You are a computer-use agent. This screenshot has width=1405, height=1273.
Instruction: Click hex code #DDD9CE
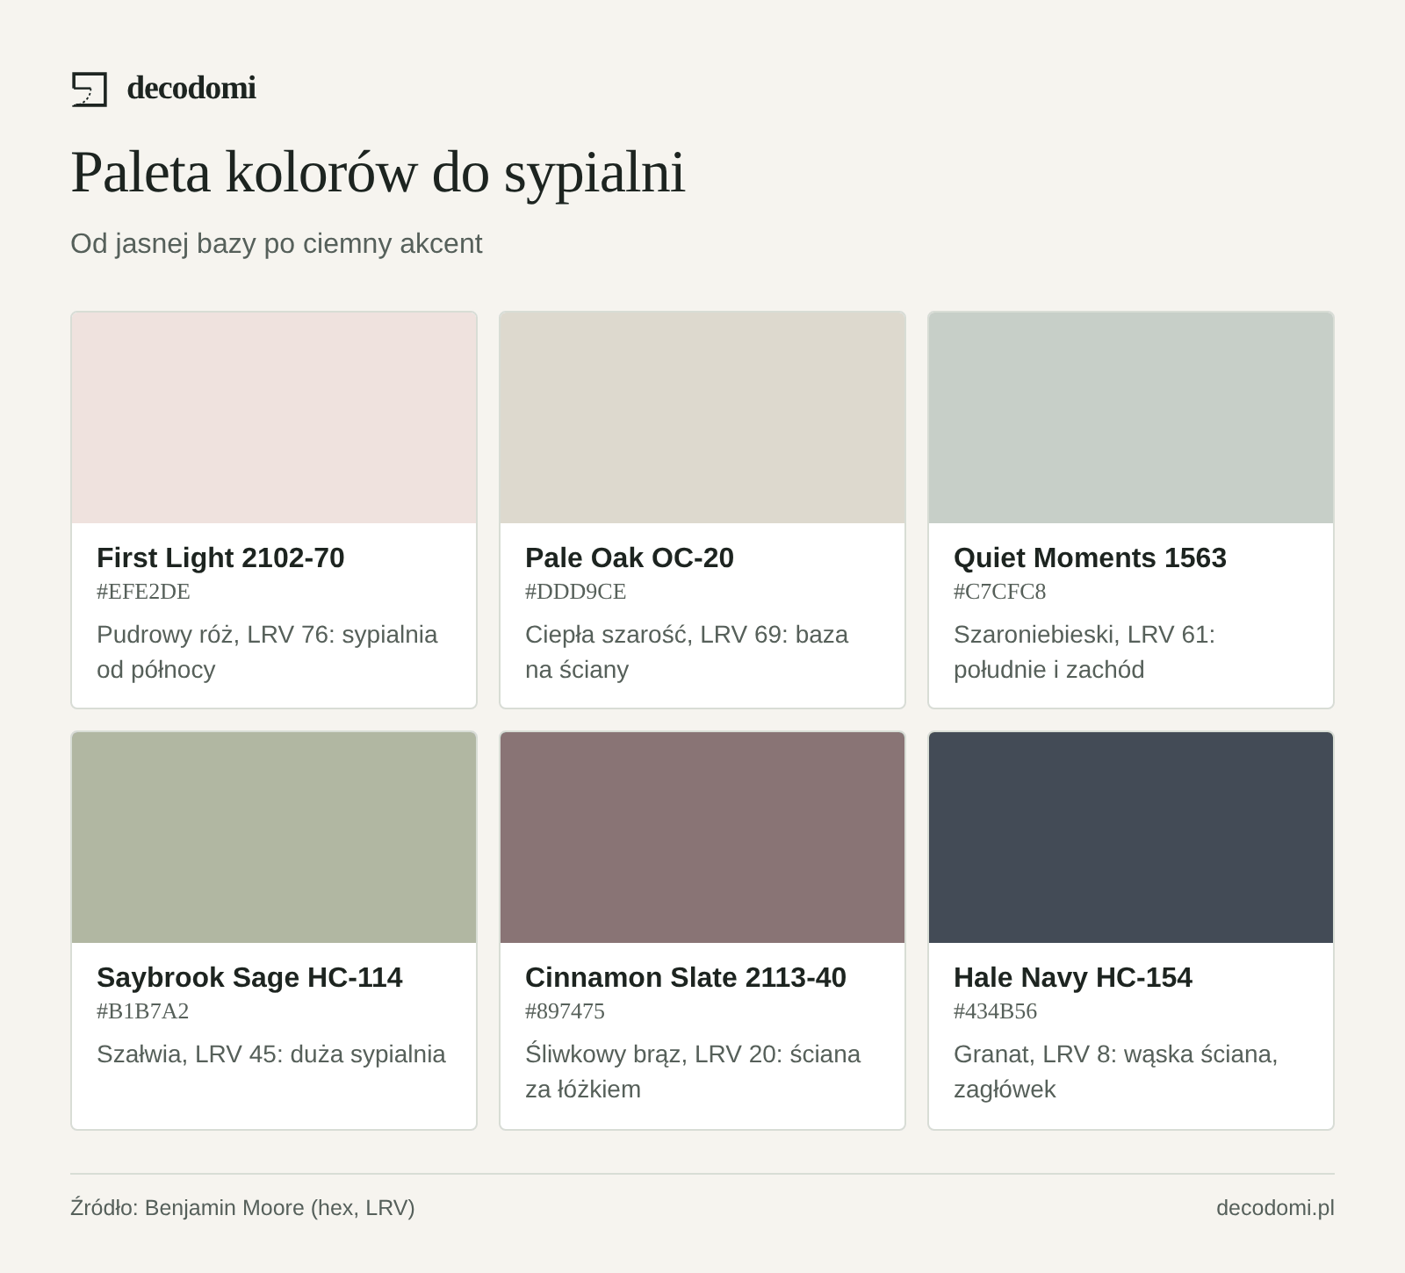[576, 592]
